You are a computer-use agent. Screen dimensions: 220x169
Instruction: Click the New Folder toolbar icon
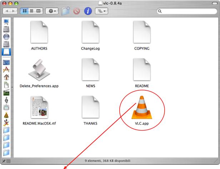(65, 11)
